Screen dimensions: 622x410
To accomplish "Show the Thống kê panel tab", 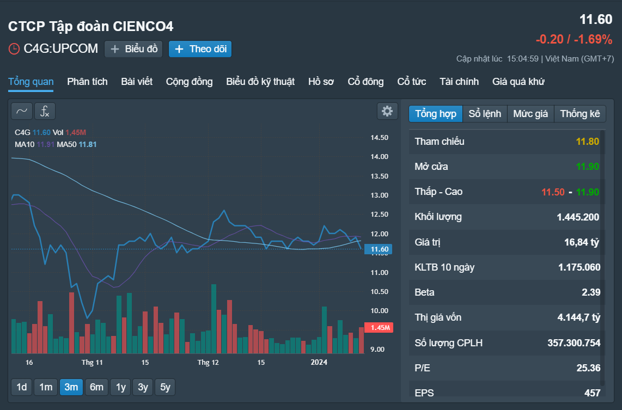I will point(580,114).
